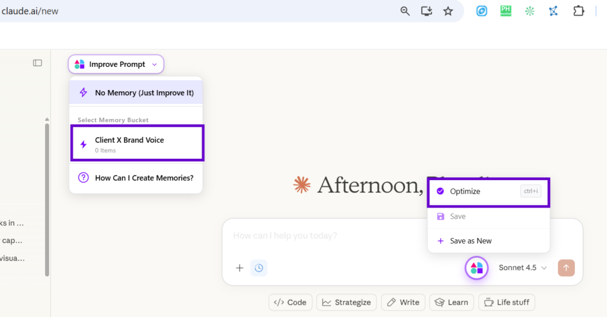
Task: Open the Improve Prompt dropdown
Action: coord(116,64)
